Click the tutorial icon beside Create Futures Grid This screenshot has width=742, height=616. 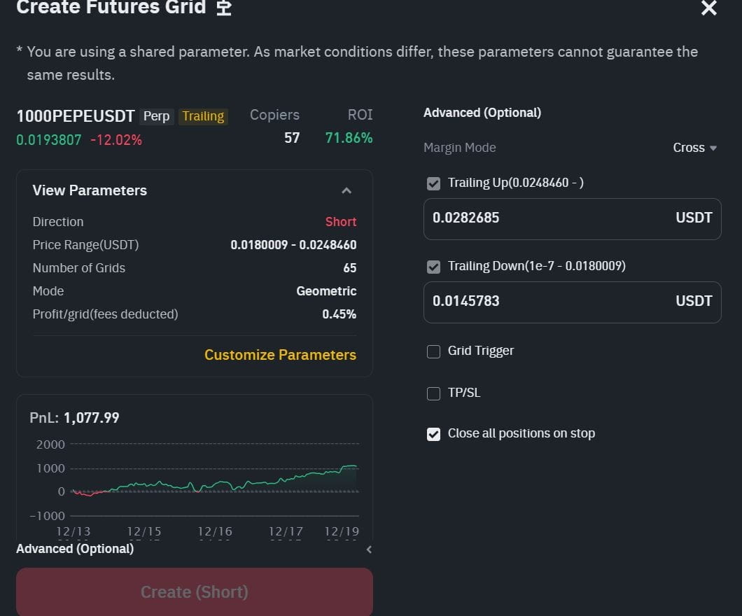[x=223, y=8]
